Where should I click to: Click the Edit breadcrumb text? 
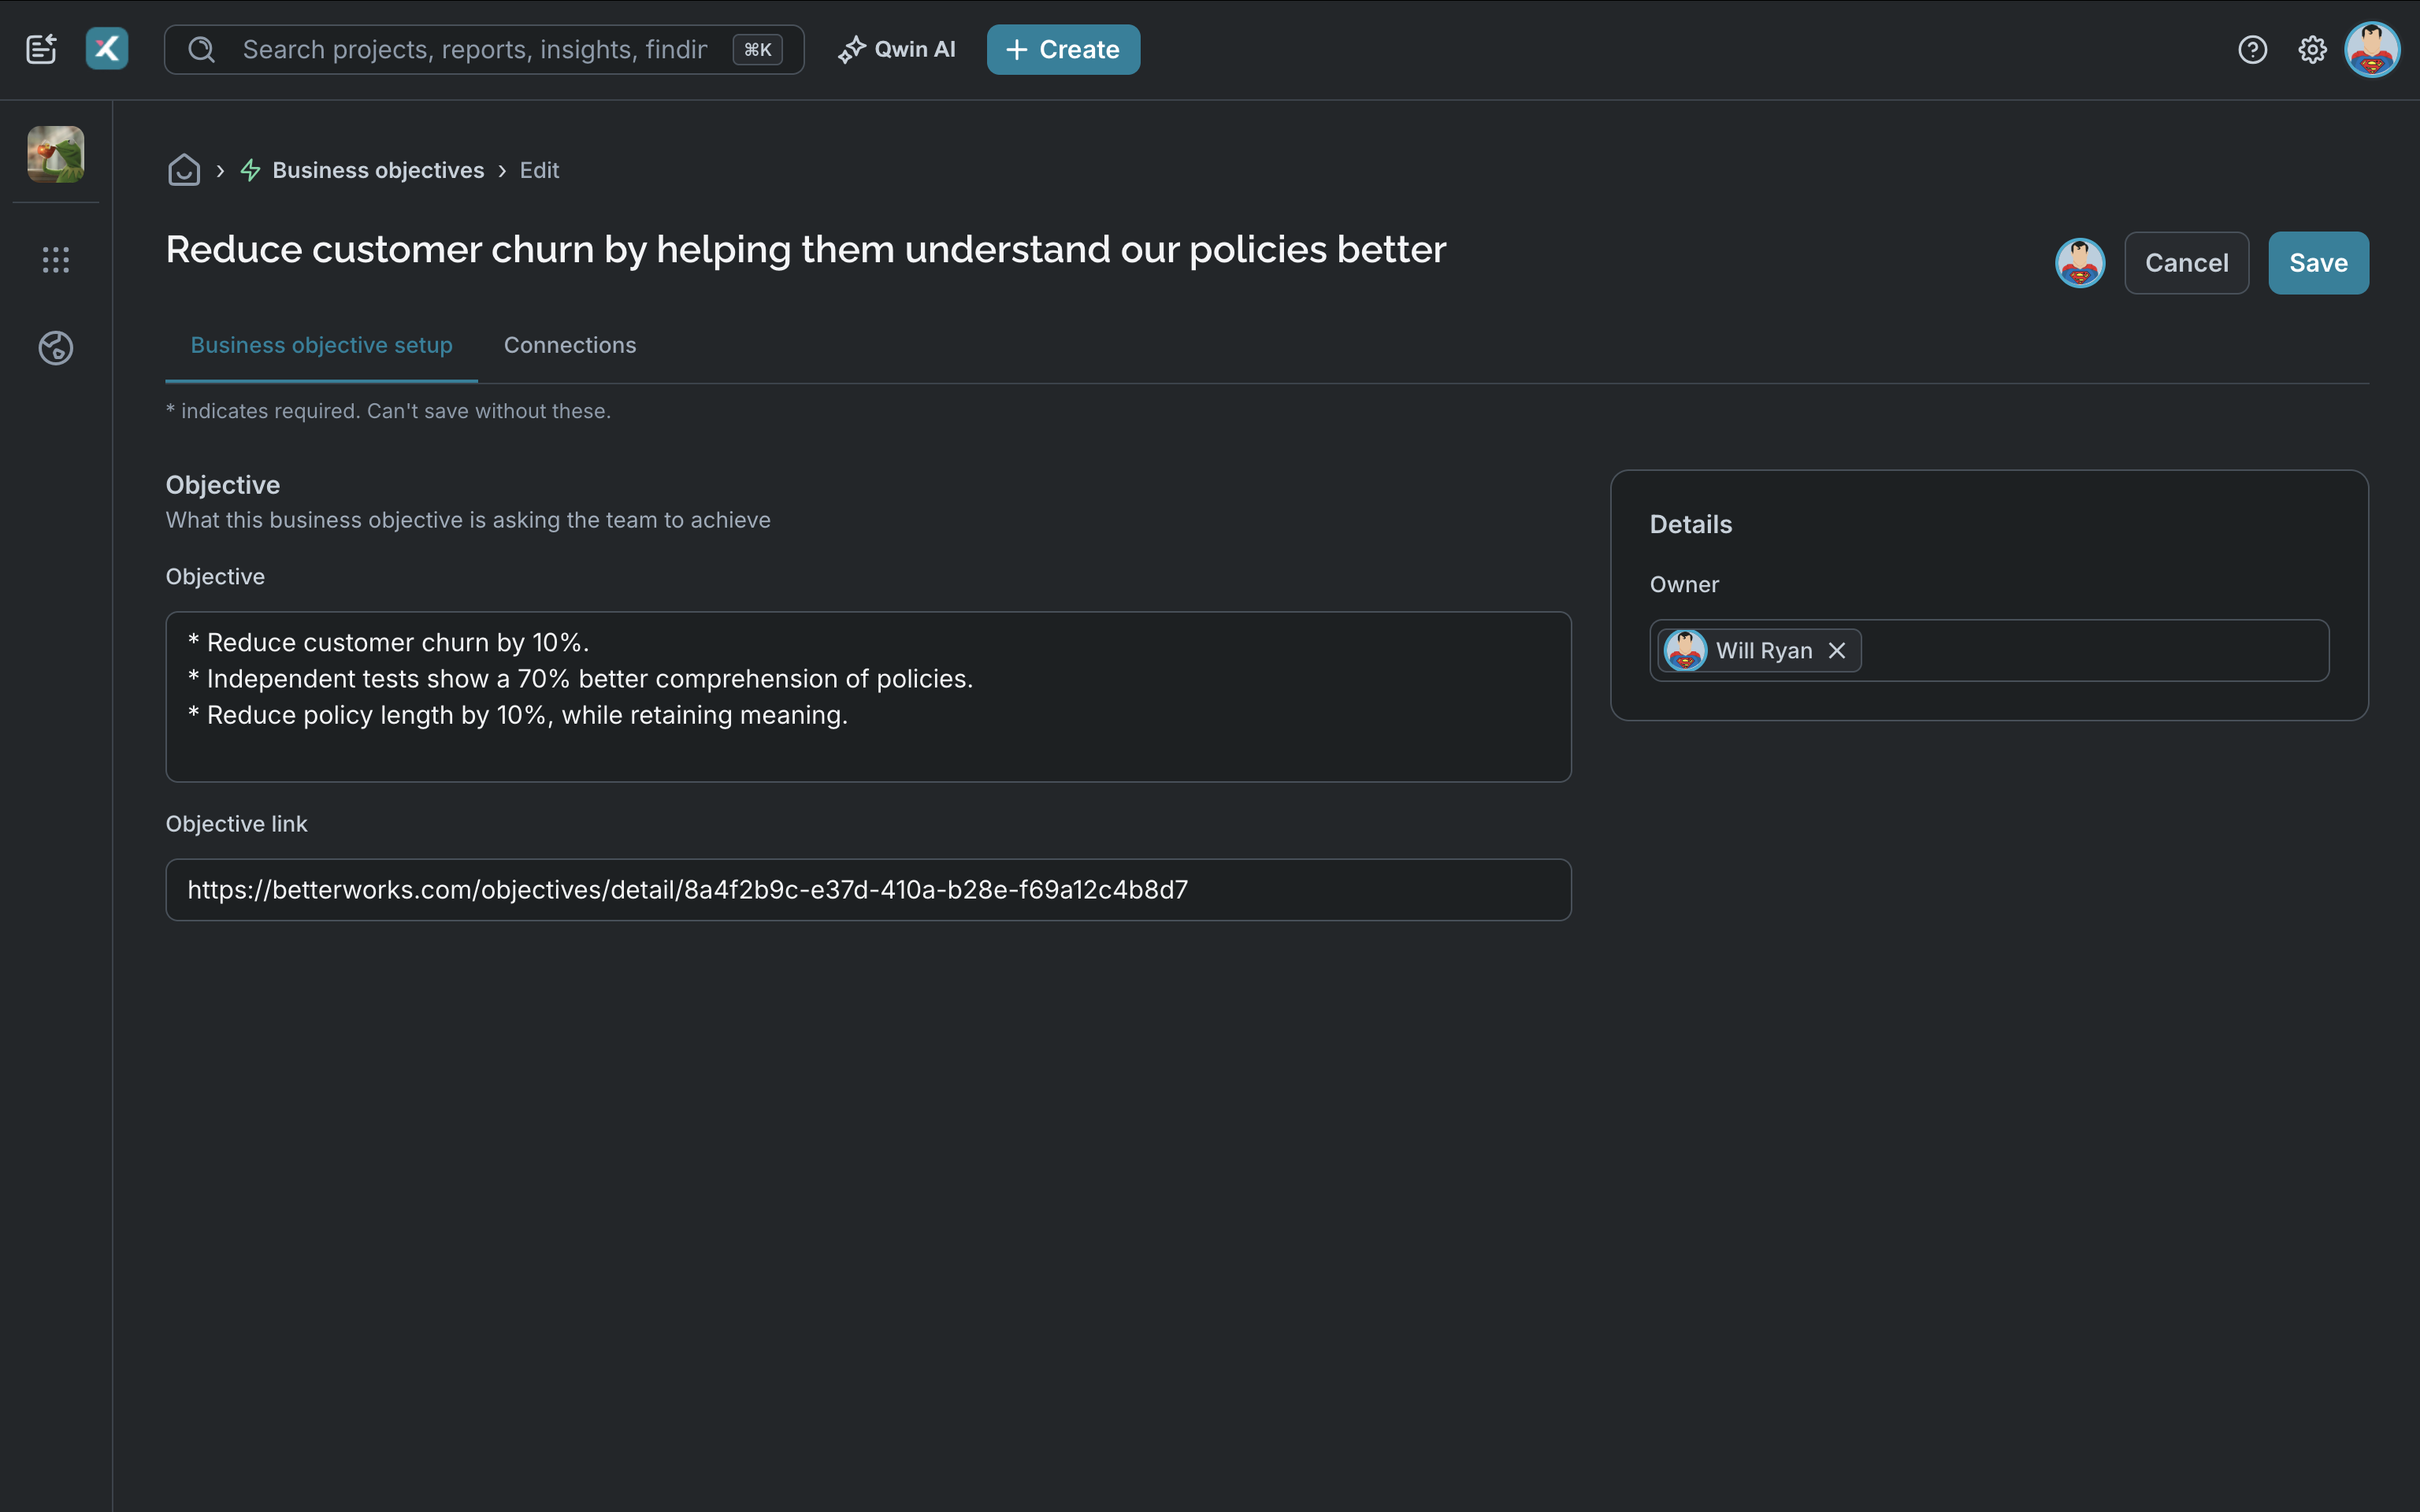[x=539, y=170]
